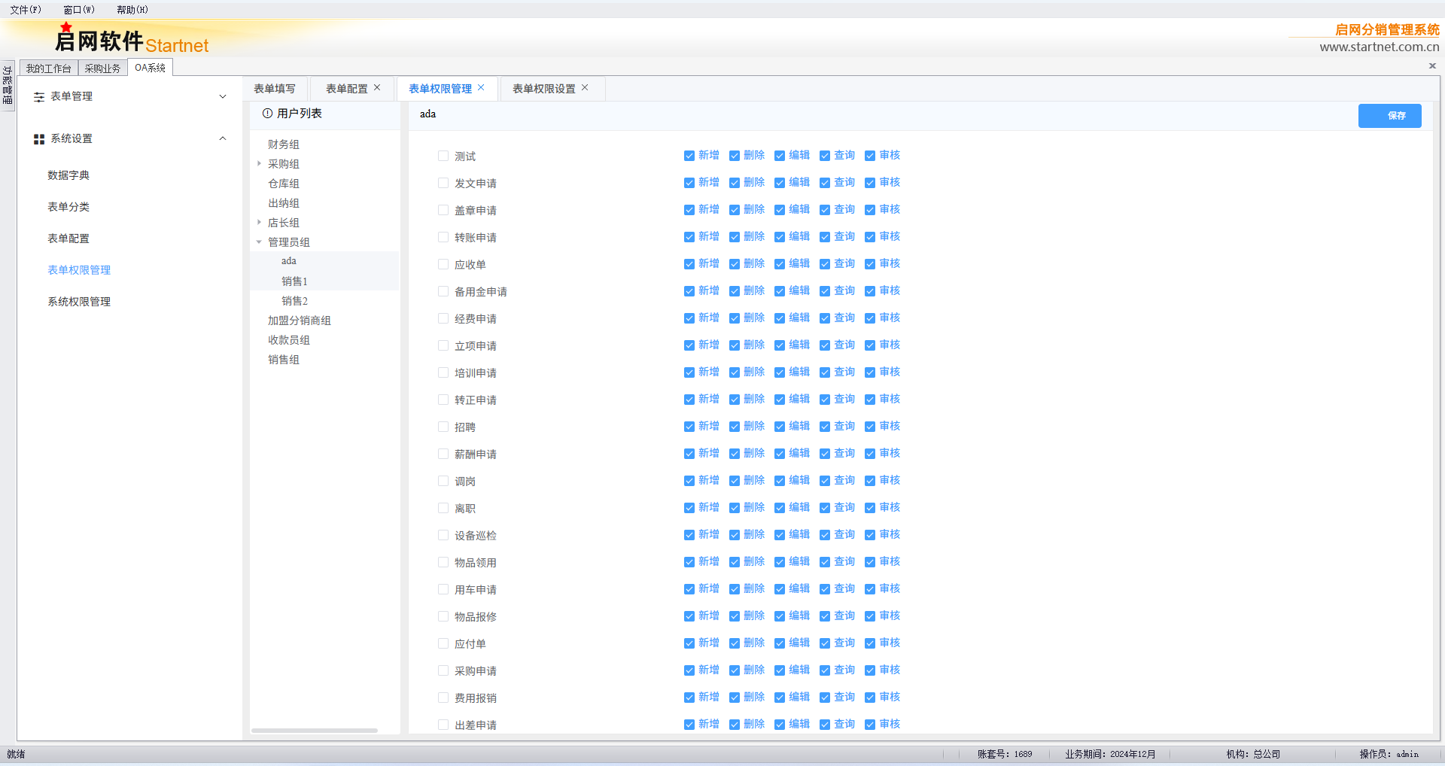The width and height of the screenshot is (1445, 766).
Task: Click the 机构: 总公司 status entry
Action: click(x=1253, y=754)
